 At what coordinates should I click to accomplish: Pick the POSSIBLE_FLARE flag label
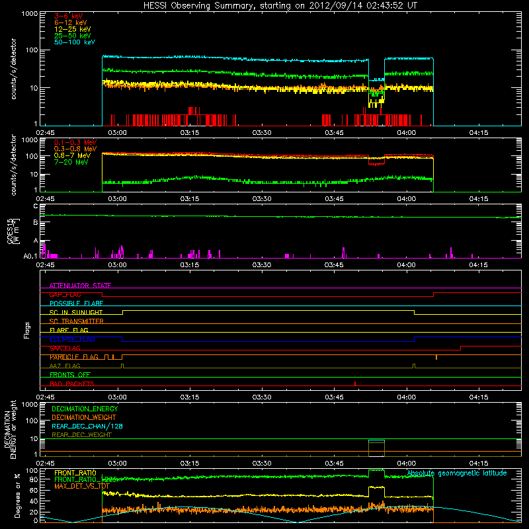coord(76,304)
